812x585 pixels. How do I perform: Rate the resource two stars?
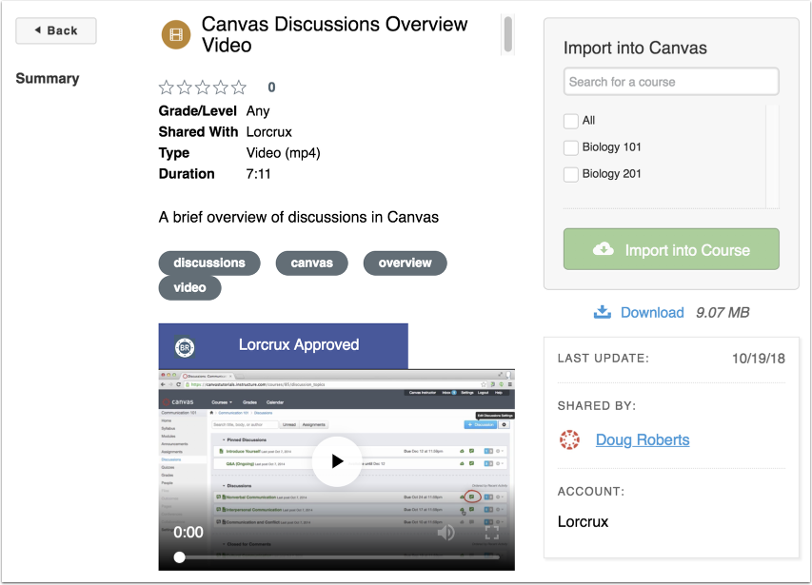[x=185, y=88]
